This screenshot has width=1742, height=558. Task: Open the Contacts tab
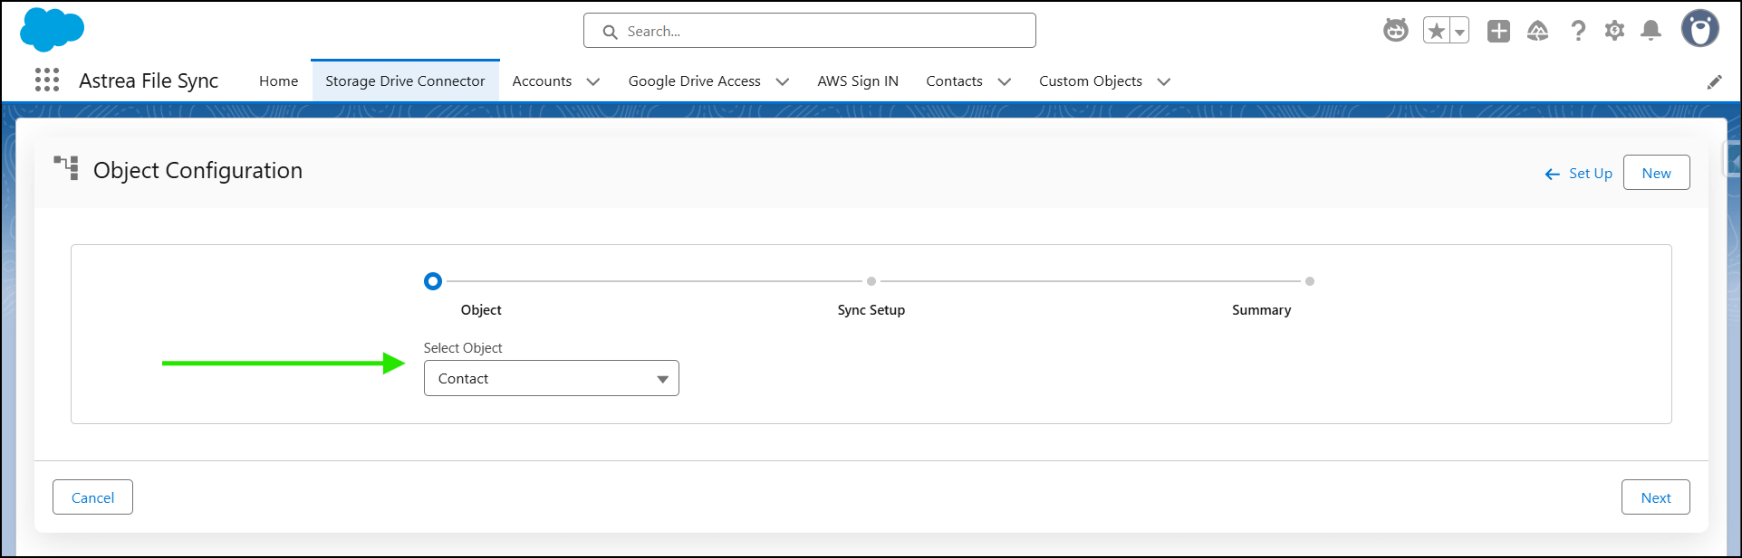pos(954,81)
